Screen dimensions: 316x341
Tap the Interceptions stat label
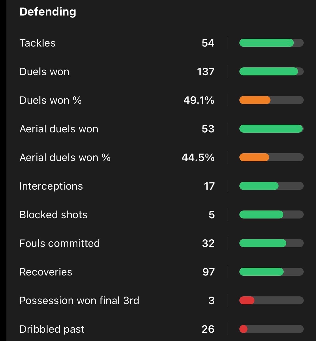(51, 186)
